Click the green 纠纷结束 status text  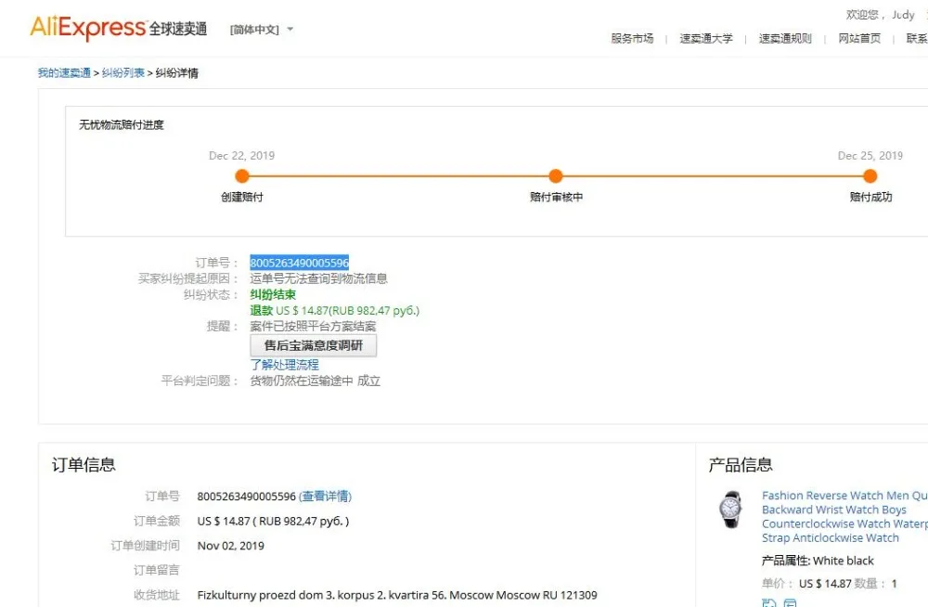[273, 294]
